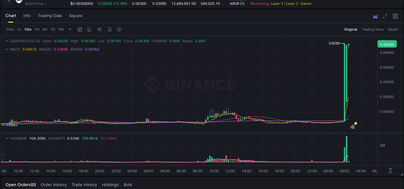Screen dimensions: 404x189
Task: Click the 06/01 date label on time axis
Action: (149, 171)
